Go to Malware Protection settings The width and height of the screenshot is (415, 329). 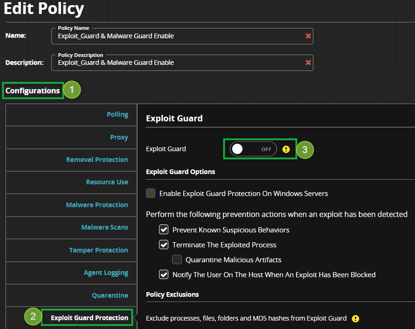click(97, 205)
